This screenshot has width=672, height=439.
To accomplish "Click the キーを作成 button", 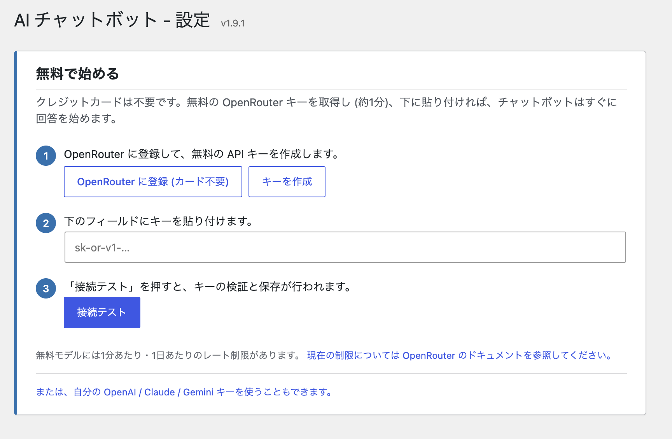I will (x=287, y=182).
